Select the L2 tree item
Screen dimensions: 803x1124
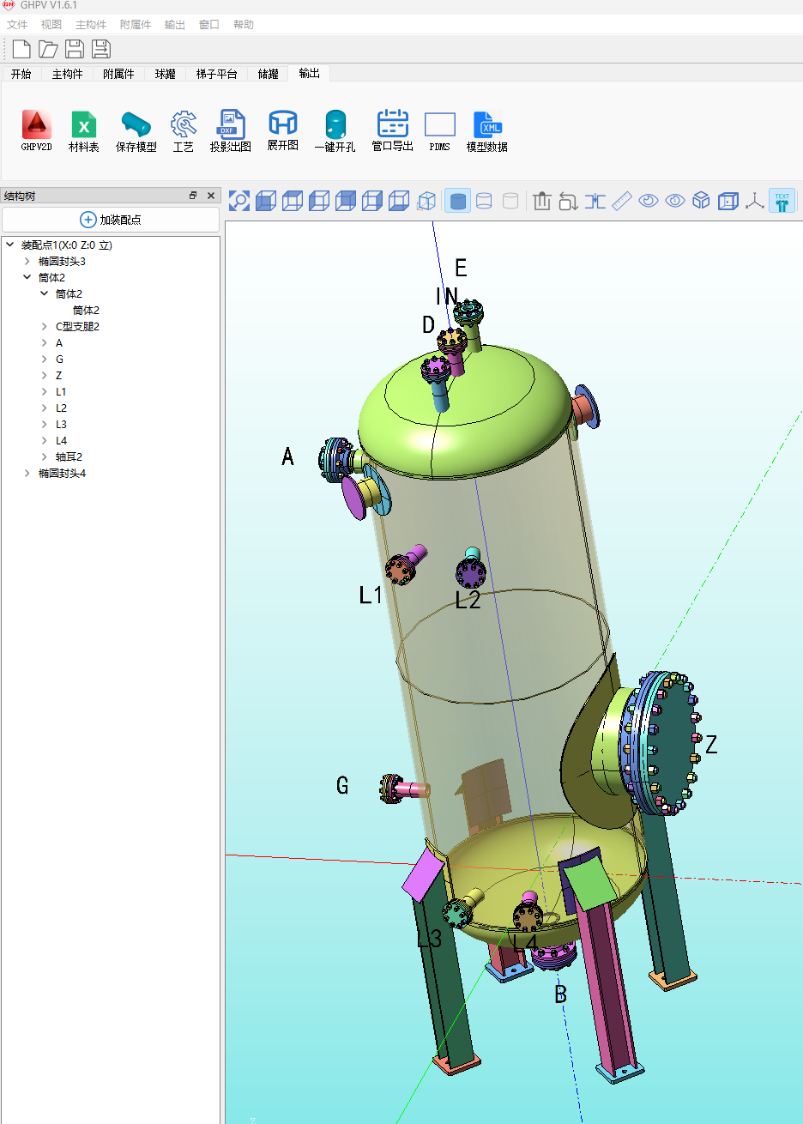tap(61, 408)
